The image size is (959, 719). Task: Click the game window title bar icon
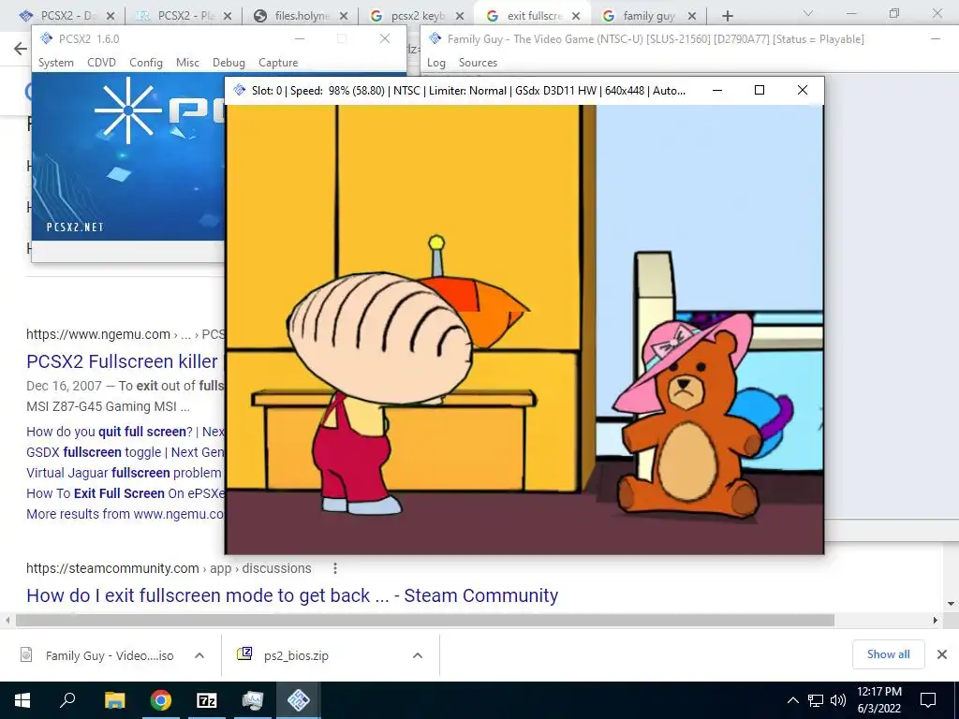coord(240,91)
